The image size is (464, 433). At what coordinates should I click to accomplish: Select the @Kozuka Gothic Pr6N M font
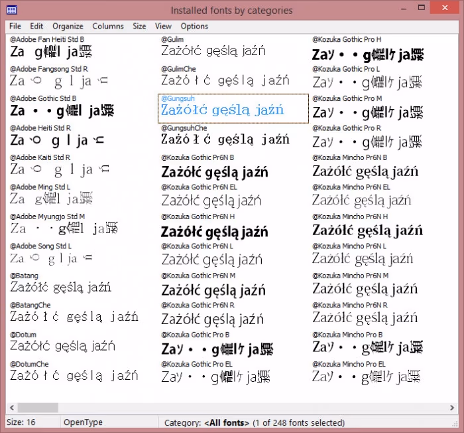(233, 285)
